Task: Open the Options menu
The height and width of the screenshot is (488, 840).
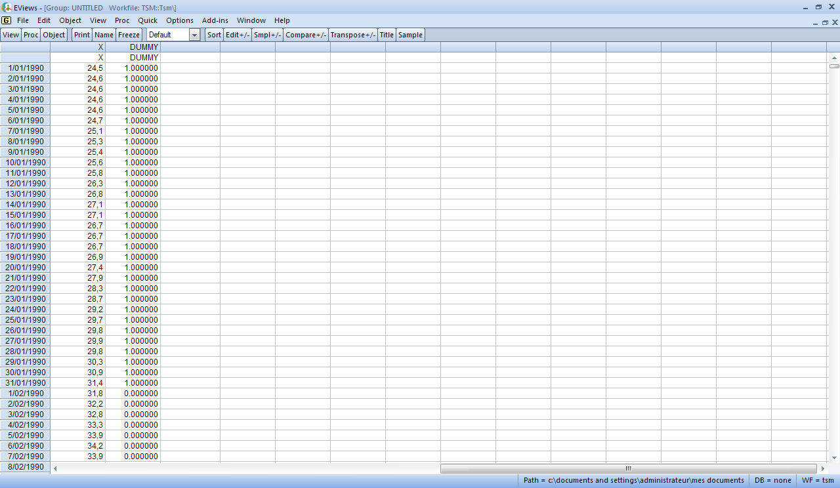Action: tap(180, 20)
